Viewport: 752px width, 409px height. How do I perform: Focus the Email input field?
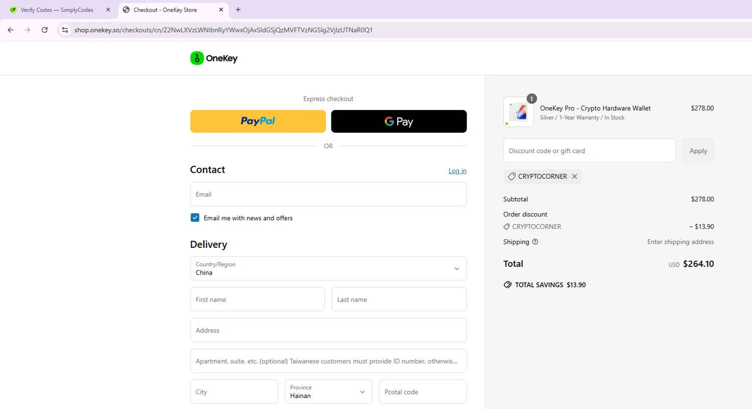pyautogui.click(x=328, y=194)
